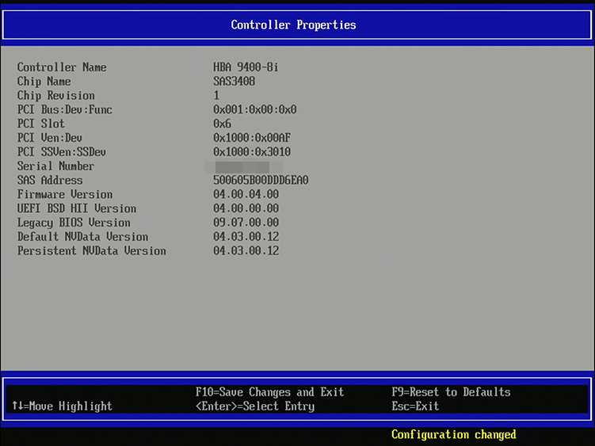Click the 0x1000:0x3010 value
Screen dimensions: 595x446
click(252, 152)
